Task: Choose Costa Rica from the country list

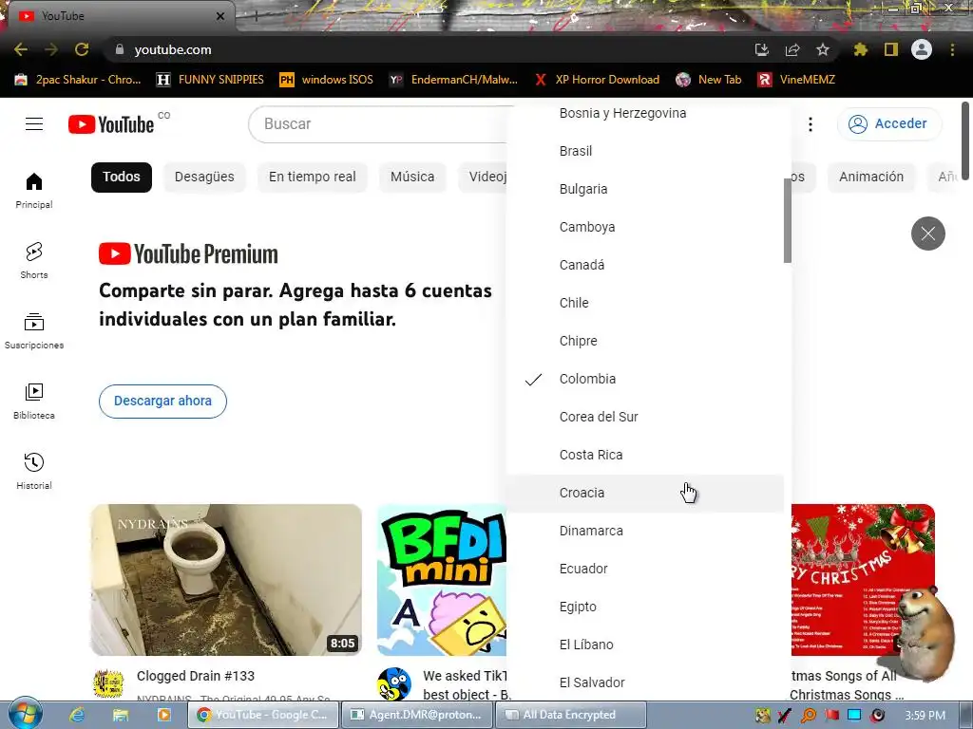Action: (645, 455)
